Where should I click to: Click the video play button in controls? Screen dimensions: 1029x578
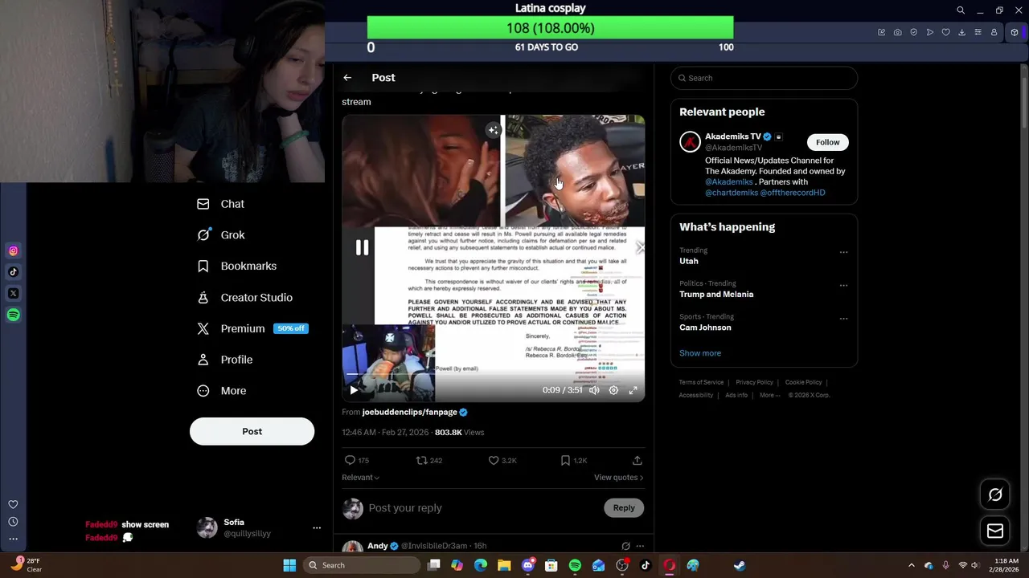(x=354, y=390)
